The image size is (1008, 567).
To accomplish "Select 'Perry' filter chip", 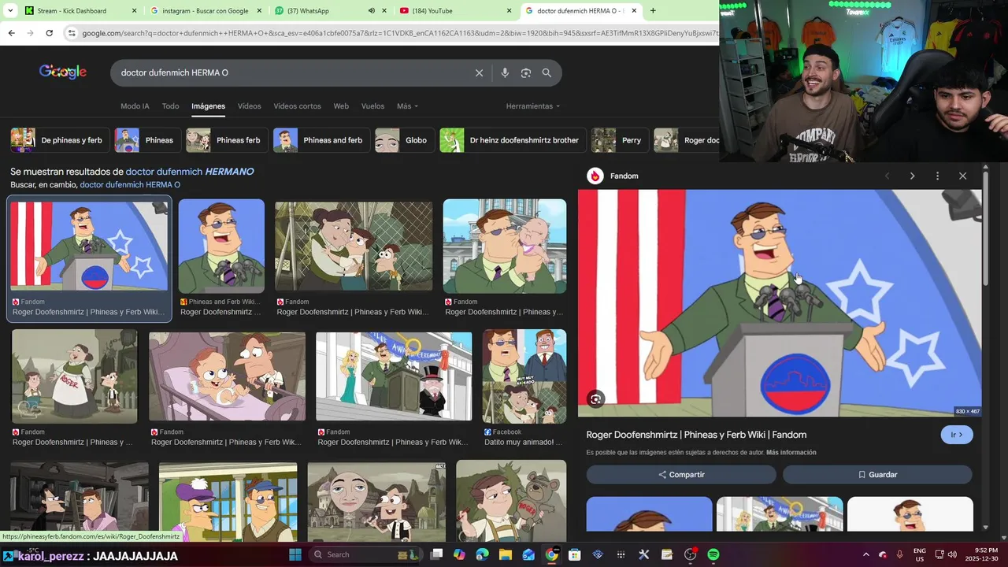I will [x=620, y=140].
